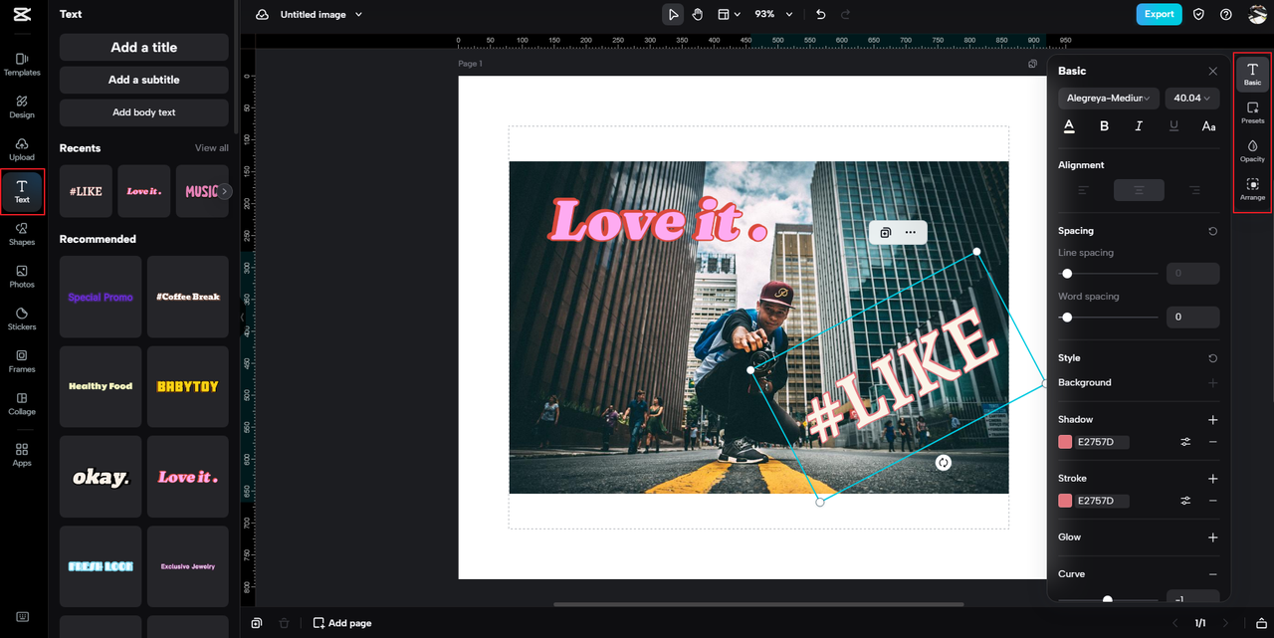Open the Design sidebar panel
The width and height of the screenshot is (1274, 638).
click(x=22, y=107)
